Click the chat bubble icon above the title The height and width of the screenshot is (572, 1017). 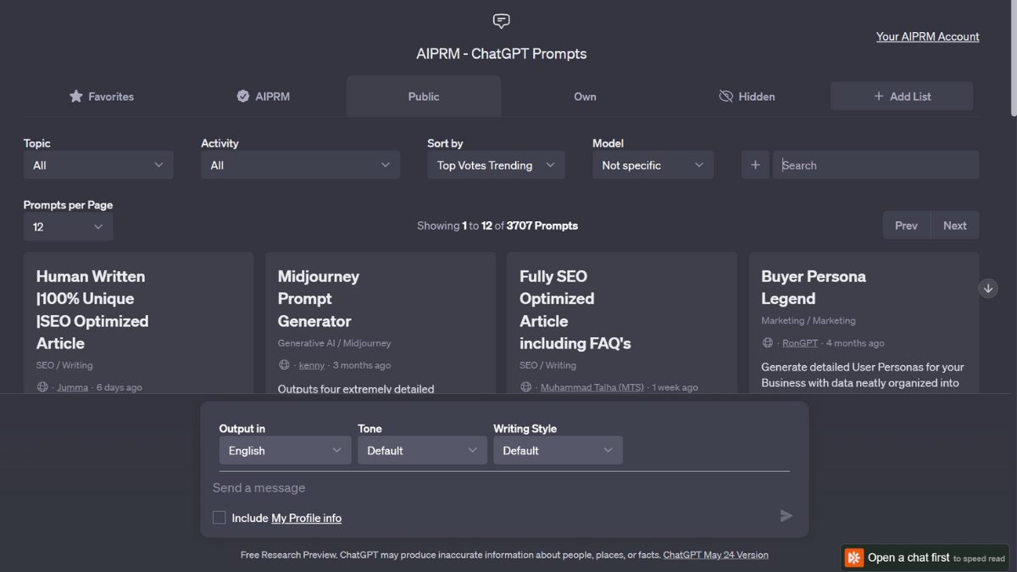tap(502, 20)
